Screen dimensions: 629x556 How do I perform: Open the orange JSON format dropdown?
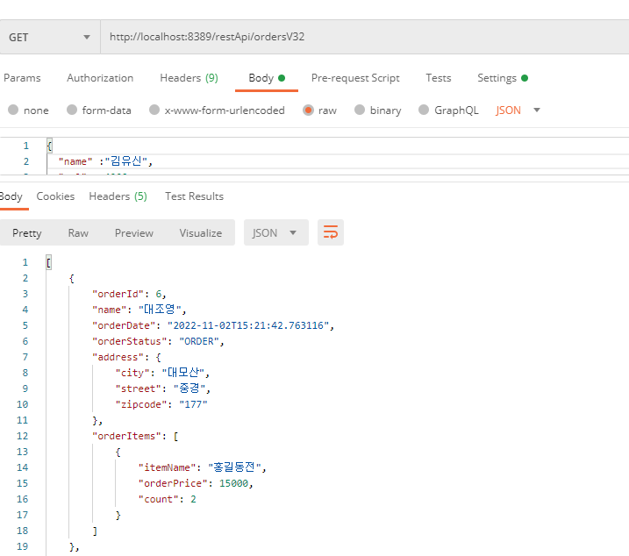coord(518,110)
